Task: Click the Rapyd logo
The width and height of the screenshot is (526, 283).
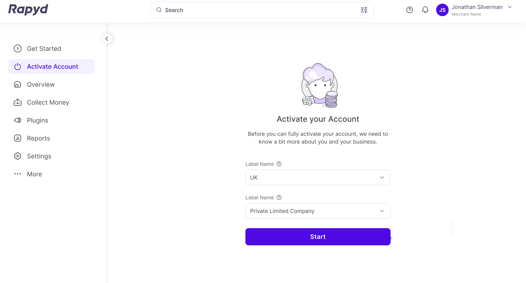Action: coord(28,9)
